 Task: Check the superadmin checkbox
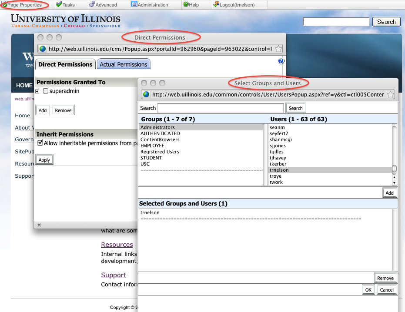tap(46, 91)
